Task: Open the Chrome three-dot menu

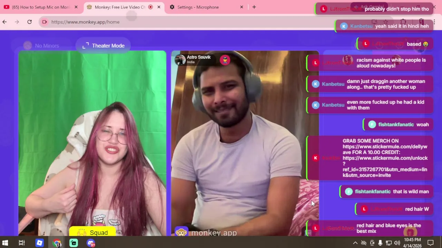Action: tap(434, 22)
